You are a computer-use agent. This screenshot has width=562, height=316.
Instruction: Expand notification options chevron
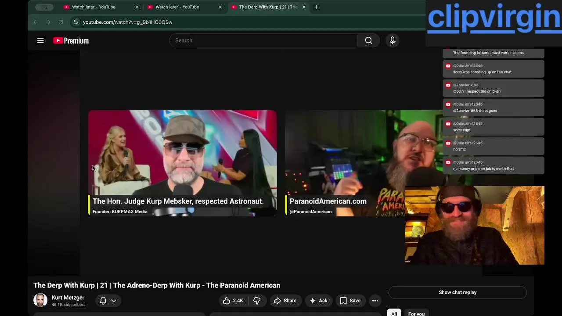[x=114, y=301]
